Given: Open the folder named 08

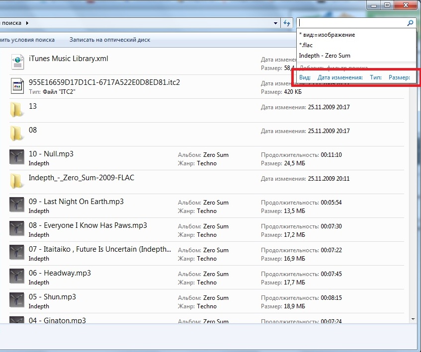Looking at the screenshot, I should point(17,134).
